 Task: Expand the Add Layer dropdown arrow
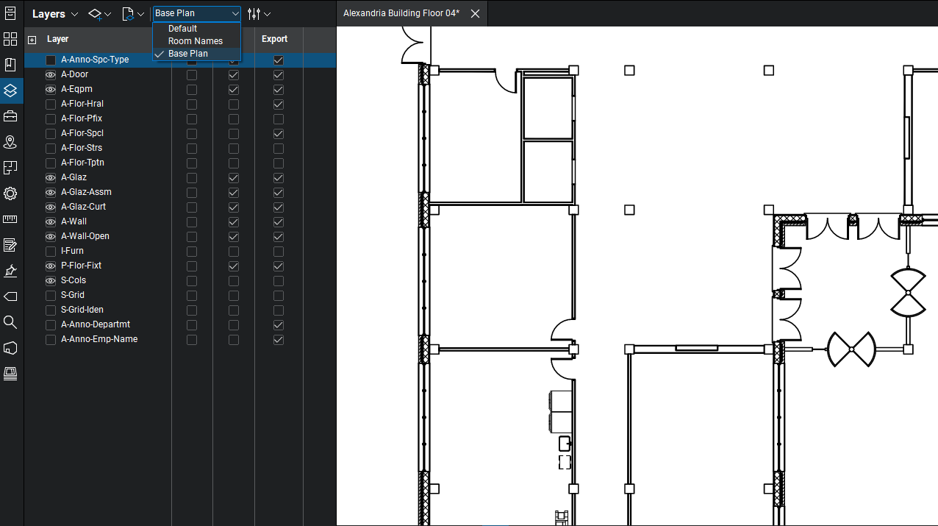point(108,14)
